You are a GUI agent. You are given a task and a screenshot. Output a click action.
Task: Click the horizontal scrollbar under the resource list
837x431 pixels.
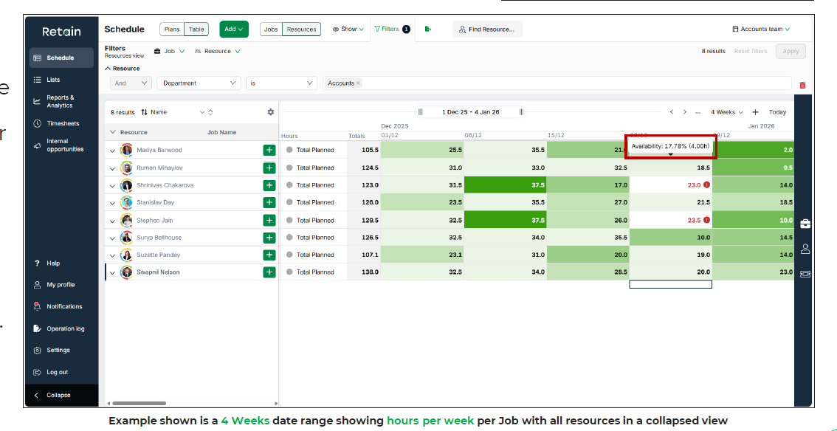[x=140, y=404]
